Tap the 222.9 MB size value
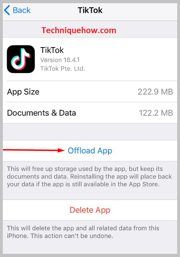The image size is (180, 257). point(155,92)
